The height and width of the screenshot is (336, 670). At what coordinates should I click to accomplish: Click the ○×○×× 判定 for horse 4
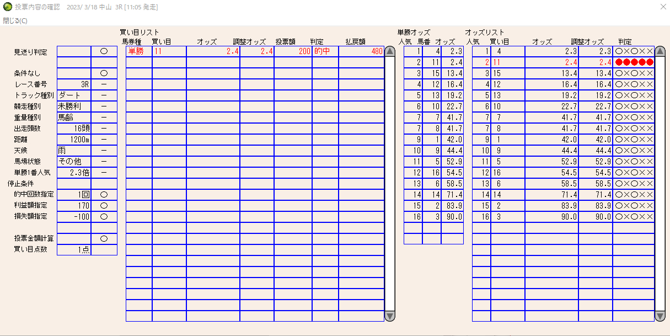coord(634,51)
